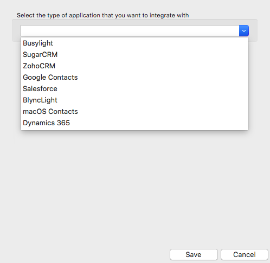
Task: Click the Save button
Action: 194,254
